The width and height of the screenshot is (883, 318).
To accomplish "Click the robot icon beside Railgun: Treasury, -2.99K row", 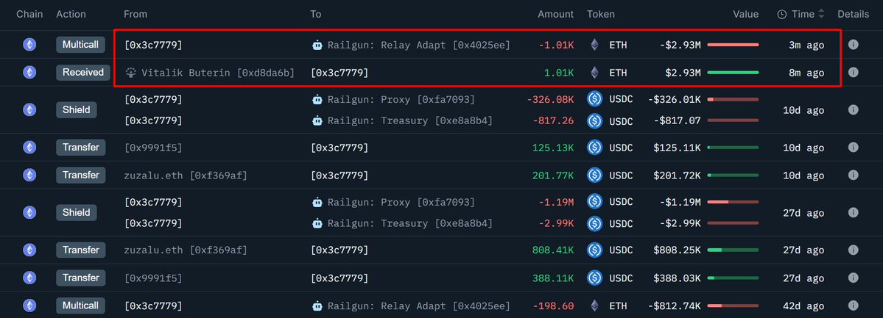I will (x=317, y=223).
